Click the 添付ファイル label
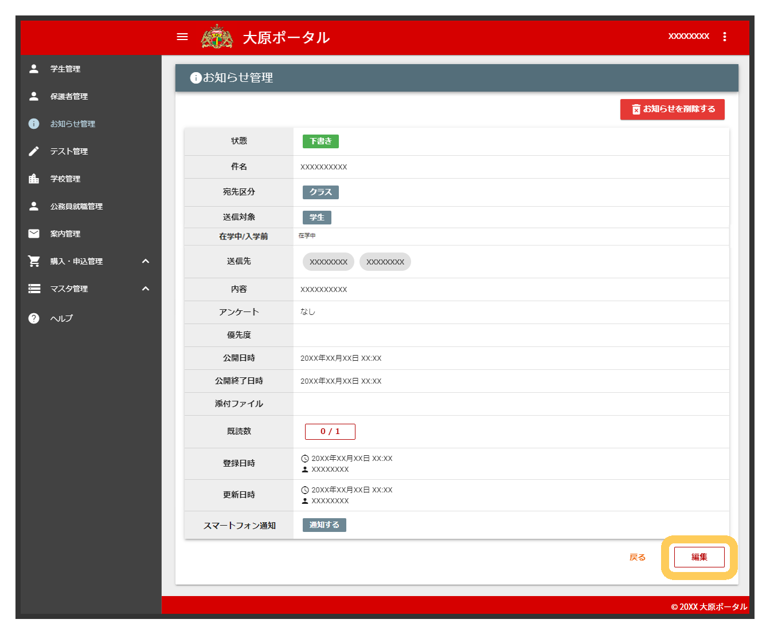This screenshot has height=635, width=770. pyautogui.click(x=239, y=404)
